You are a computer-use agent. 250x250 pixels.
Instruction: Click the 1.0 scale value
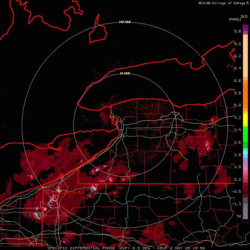(237, 167)
